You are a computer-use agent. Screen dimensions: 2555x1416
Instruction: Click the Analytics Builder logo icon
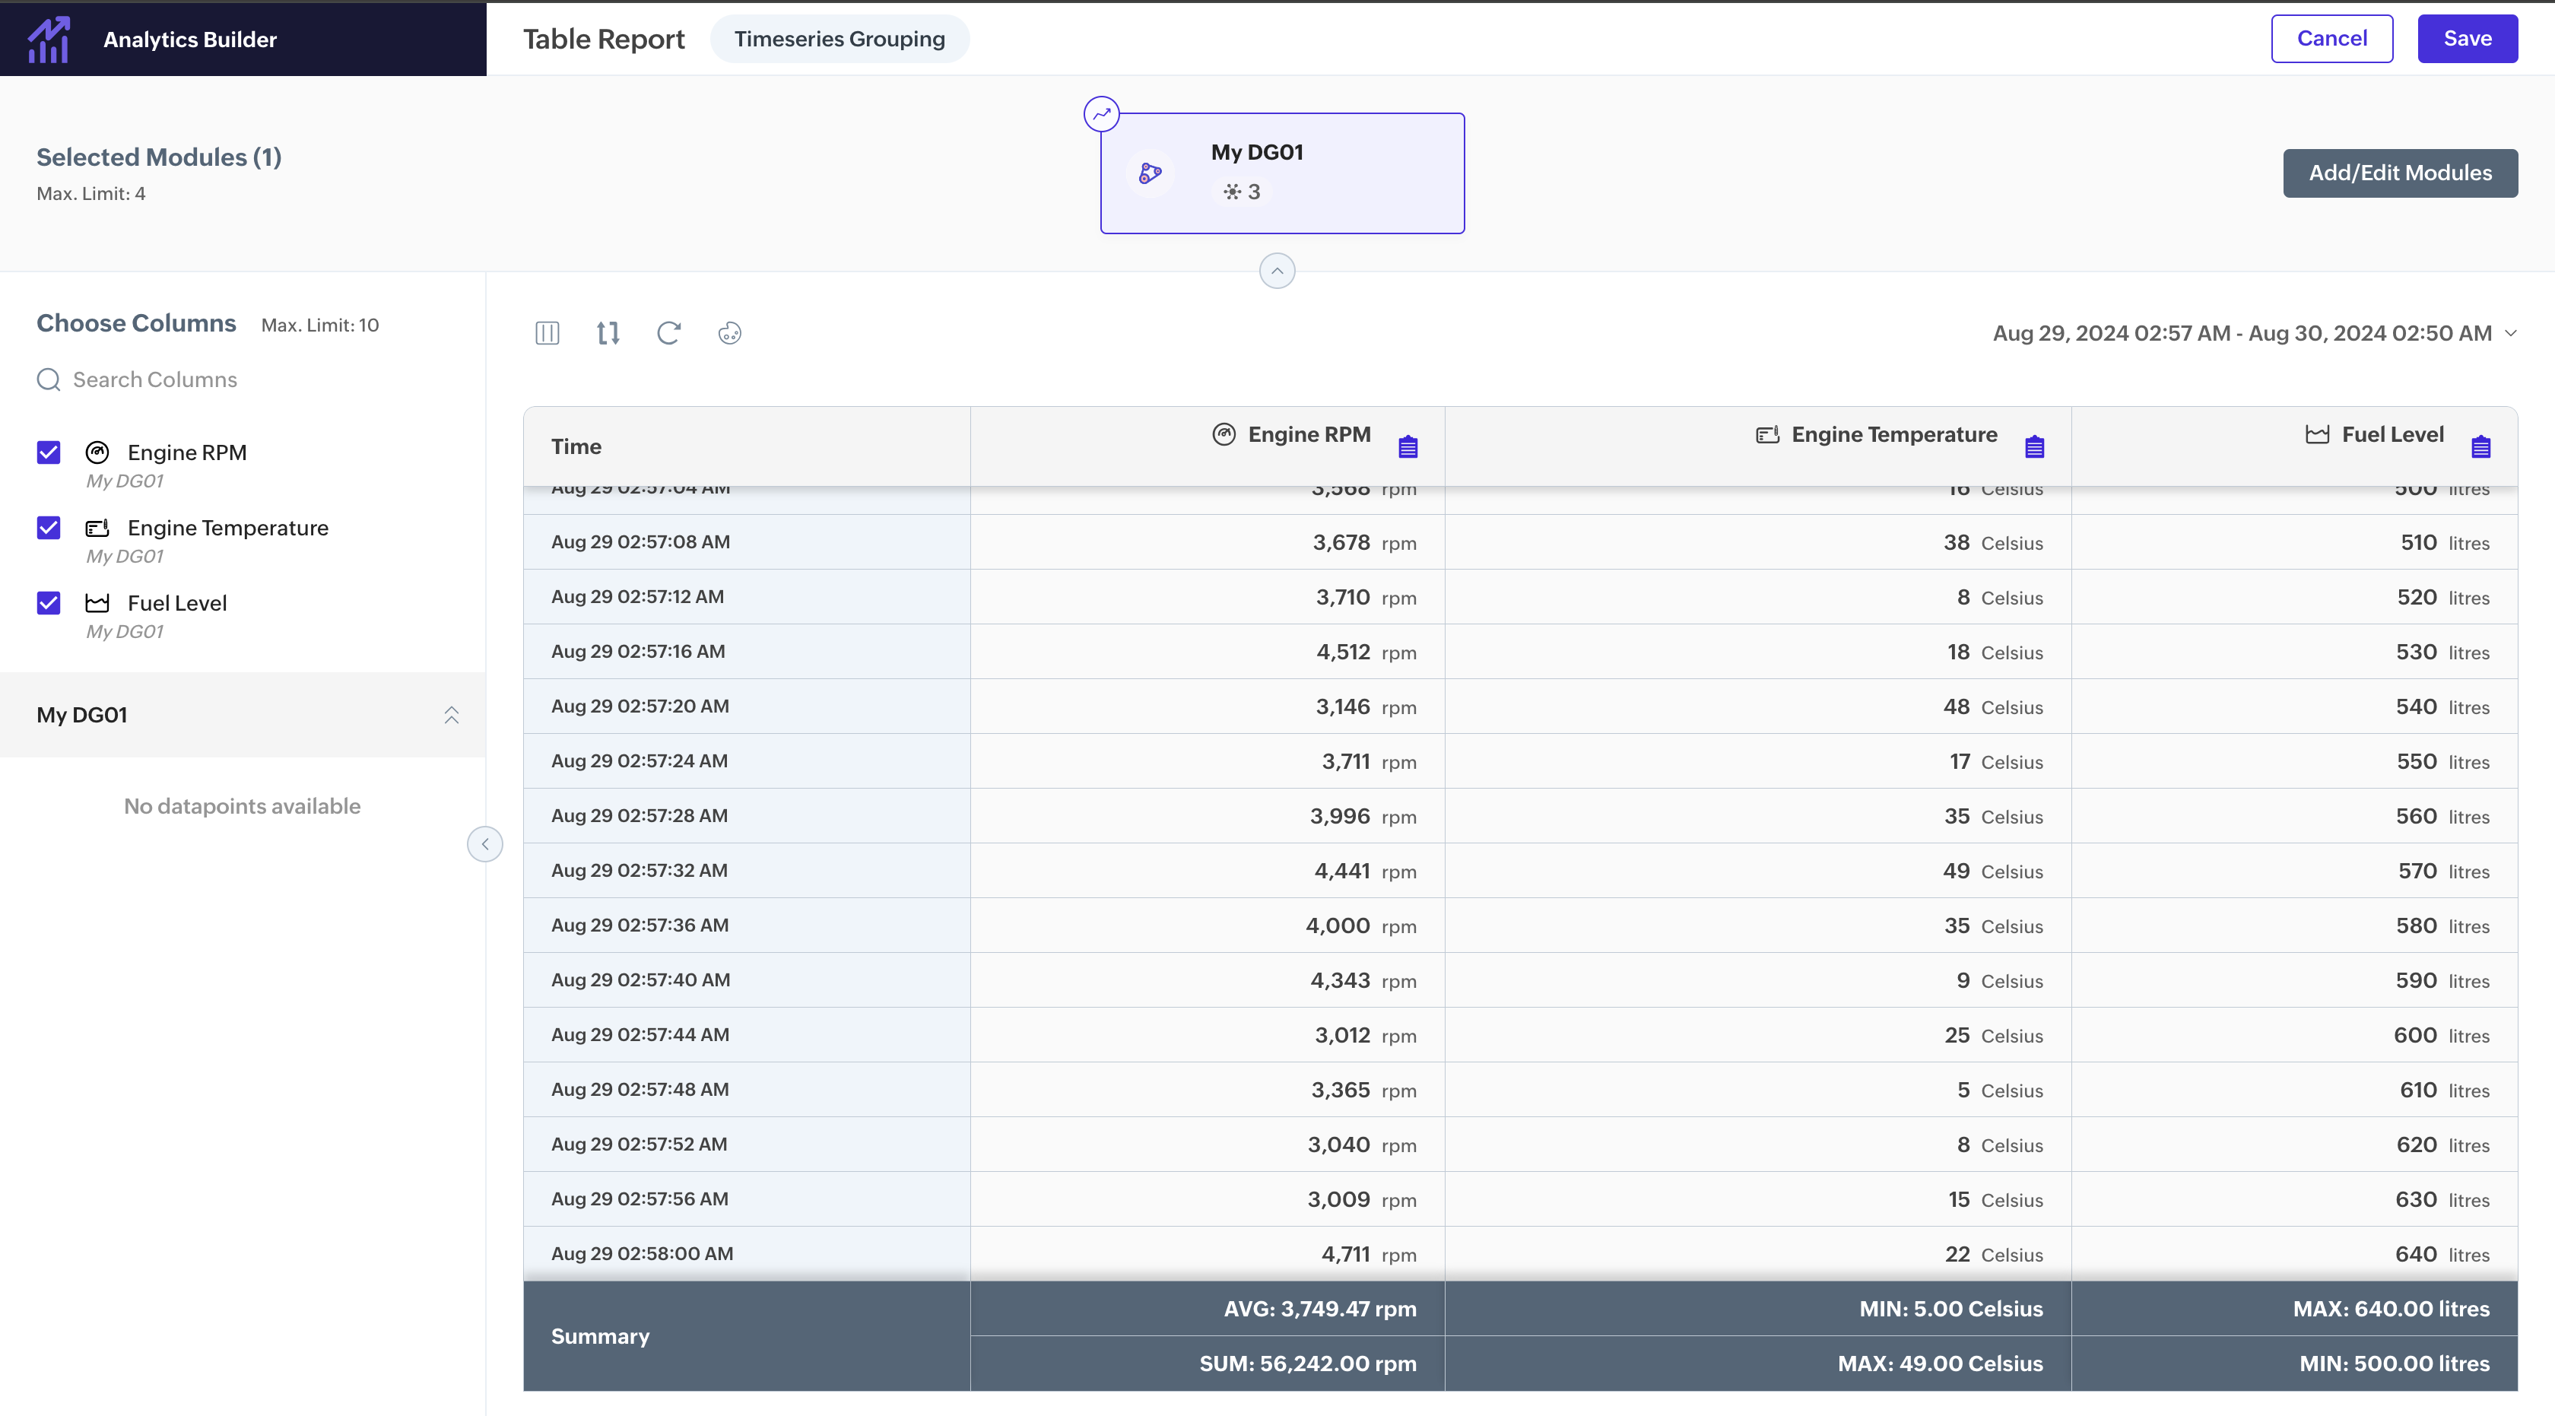(49, 39)
